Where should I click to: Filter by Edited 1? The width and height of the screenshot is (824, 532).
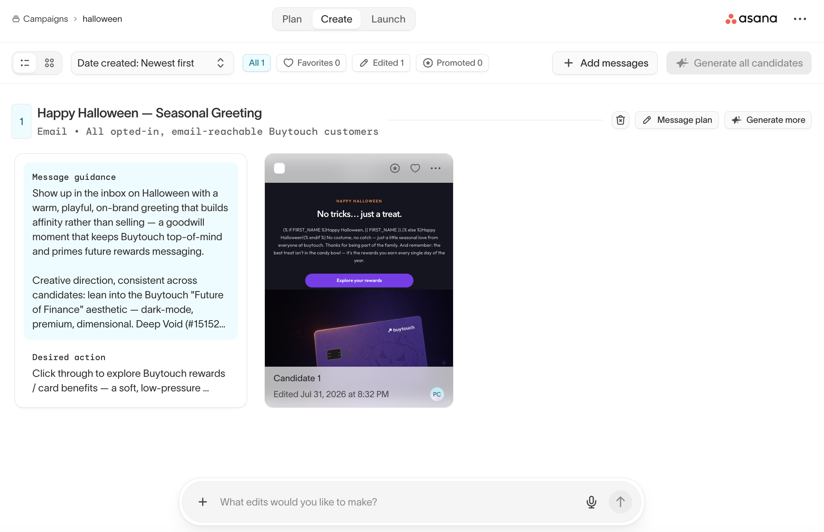click(x=381, y=63)
